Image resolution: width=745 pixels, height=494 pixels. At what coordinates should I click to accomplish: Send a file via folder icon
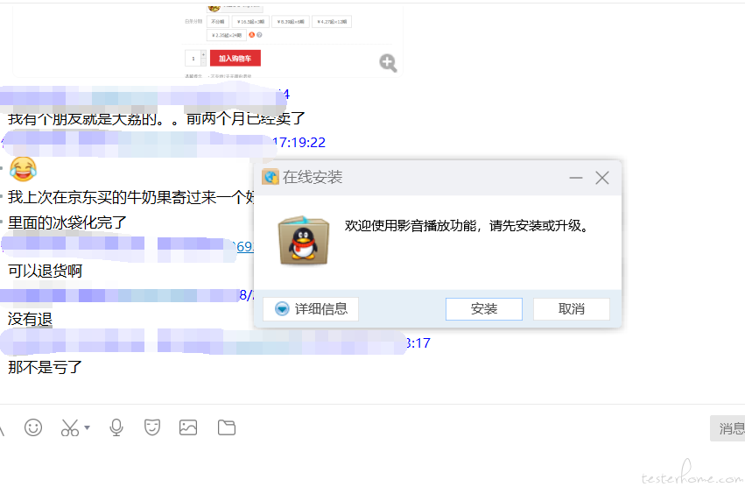click(227, 427)
